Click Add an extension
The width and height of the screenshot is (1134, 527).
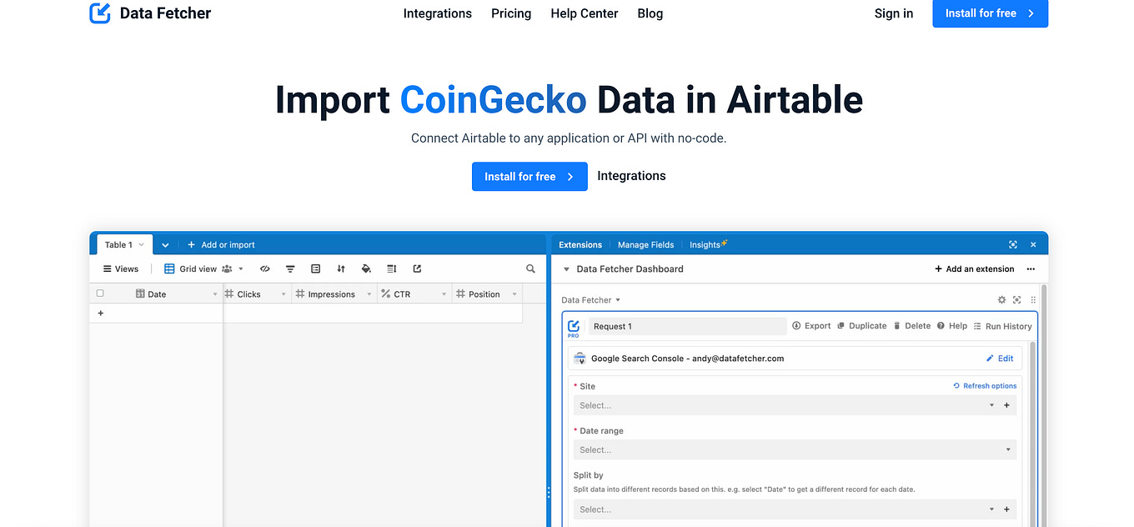(975, 269)
